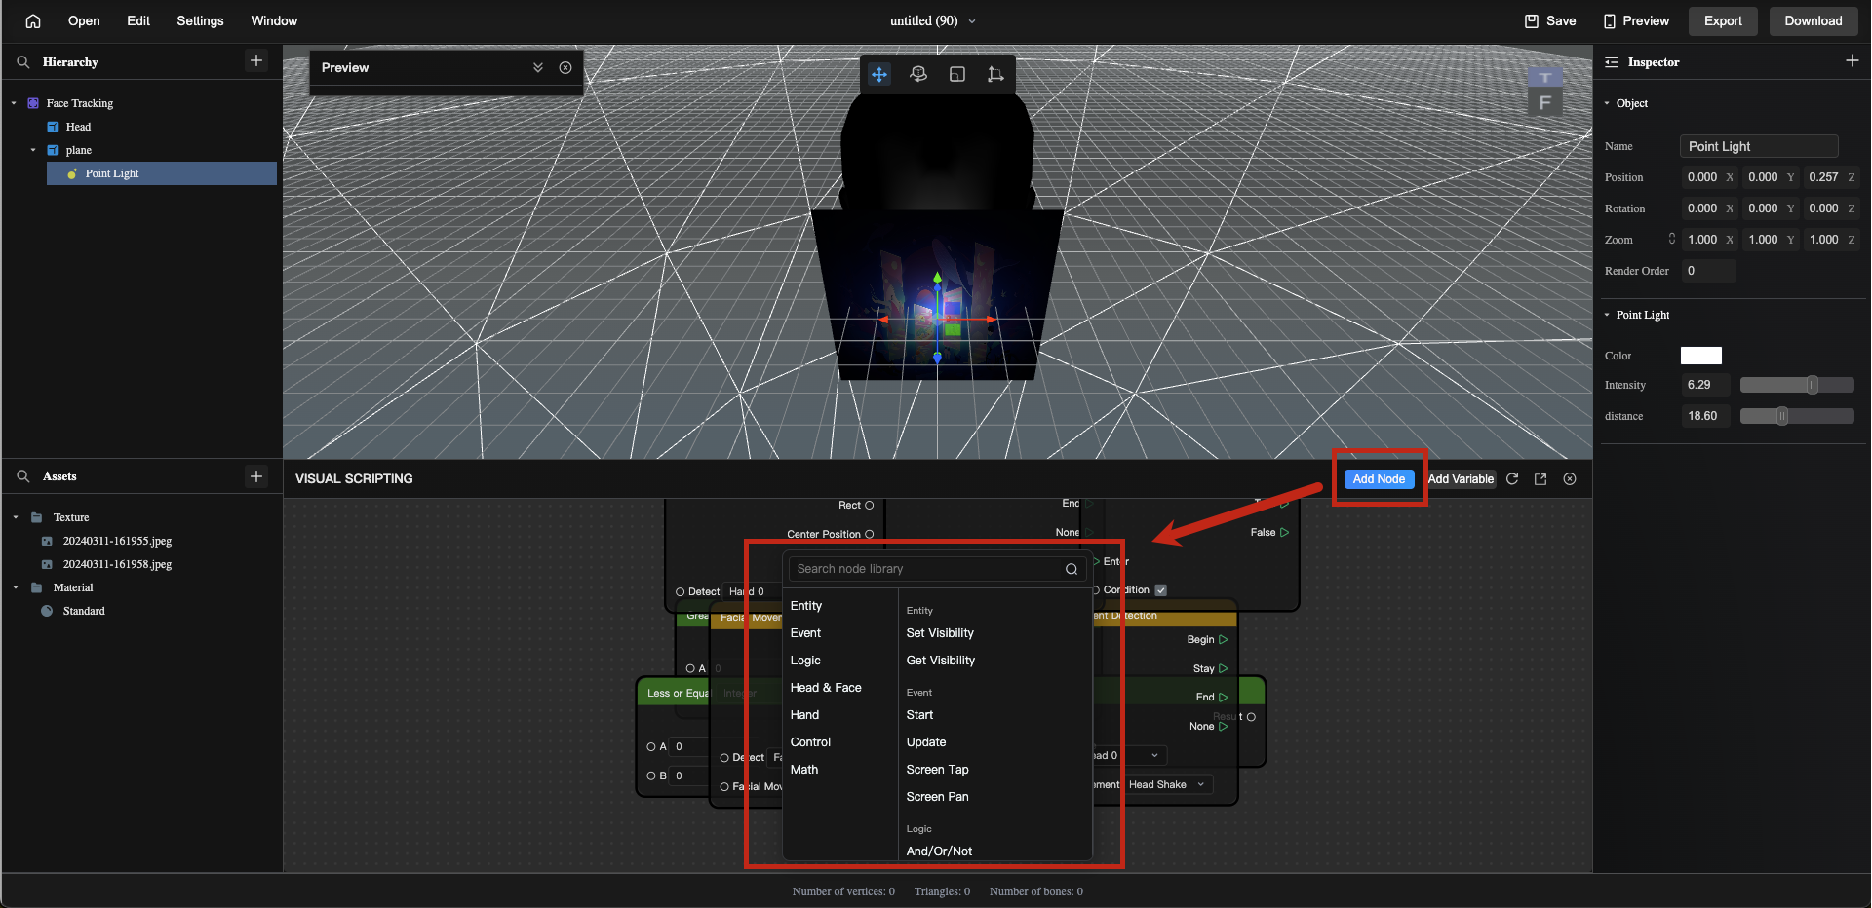The height and width of the screenshot is (908, 1872).
Task: Click the Detect input port next to Hand 0
Action: click(681, 591)
